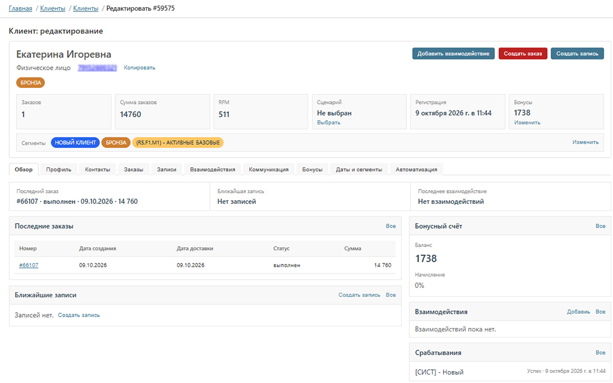
Task: Click the 'выполнен' status cell
Action: coord(287,265)
